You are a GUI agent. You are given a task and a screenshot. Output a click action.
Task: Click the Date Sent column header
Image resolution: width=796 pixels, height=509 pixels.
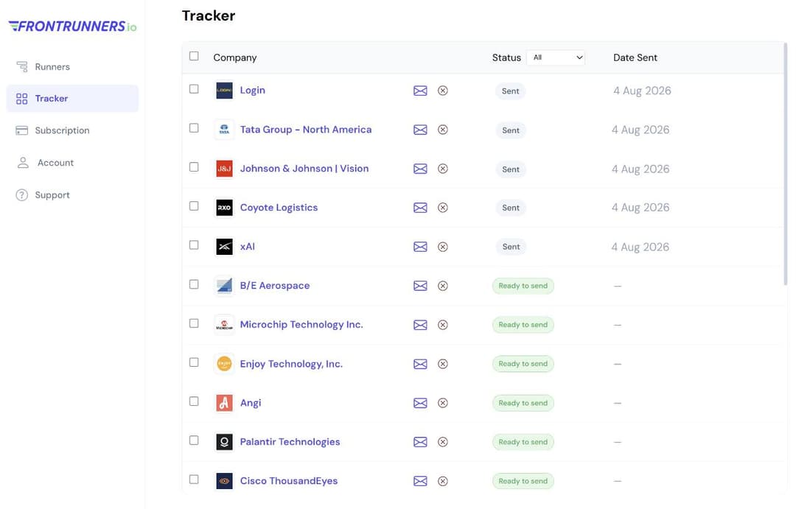635,58
